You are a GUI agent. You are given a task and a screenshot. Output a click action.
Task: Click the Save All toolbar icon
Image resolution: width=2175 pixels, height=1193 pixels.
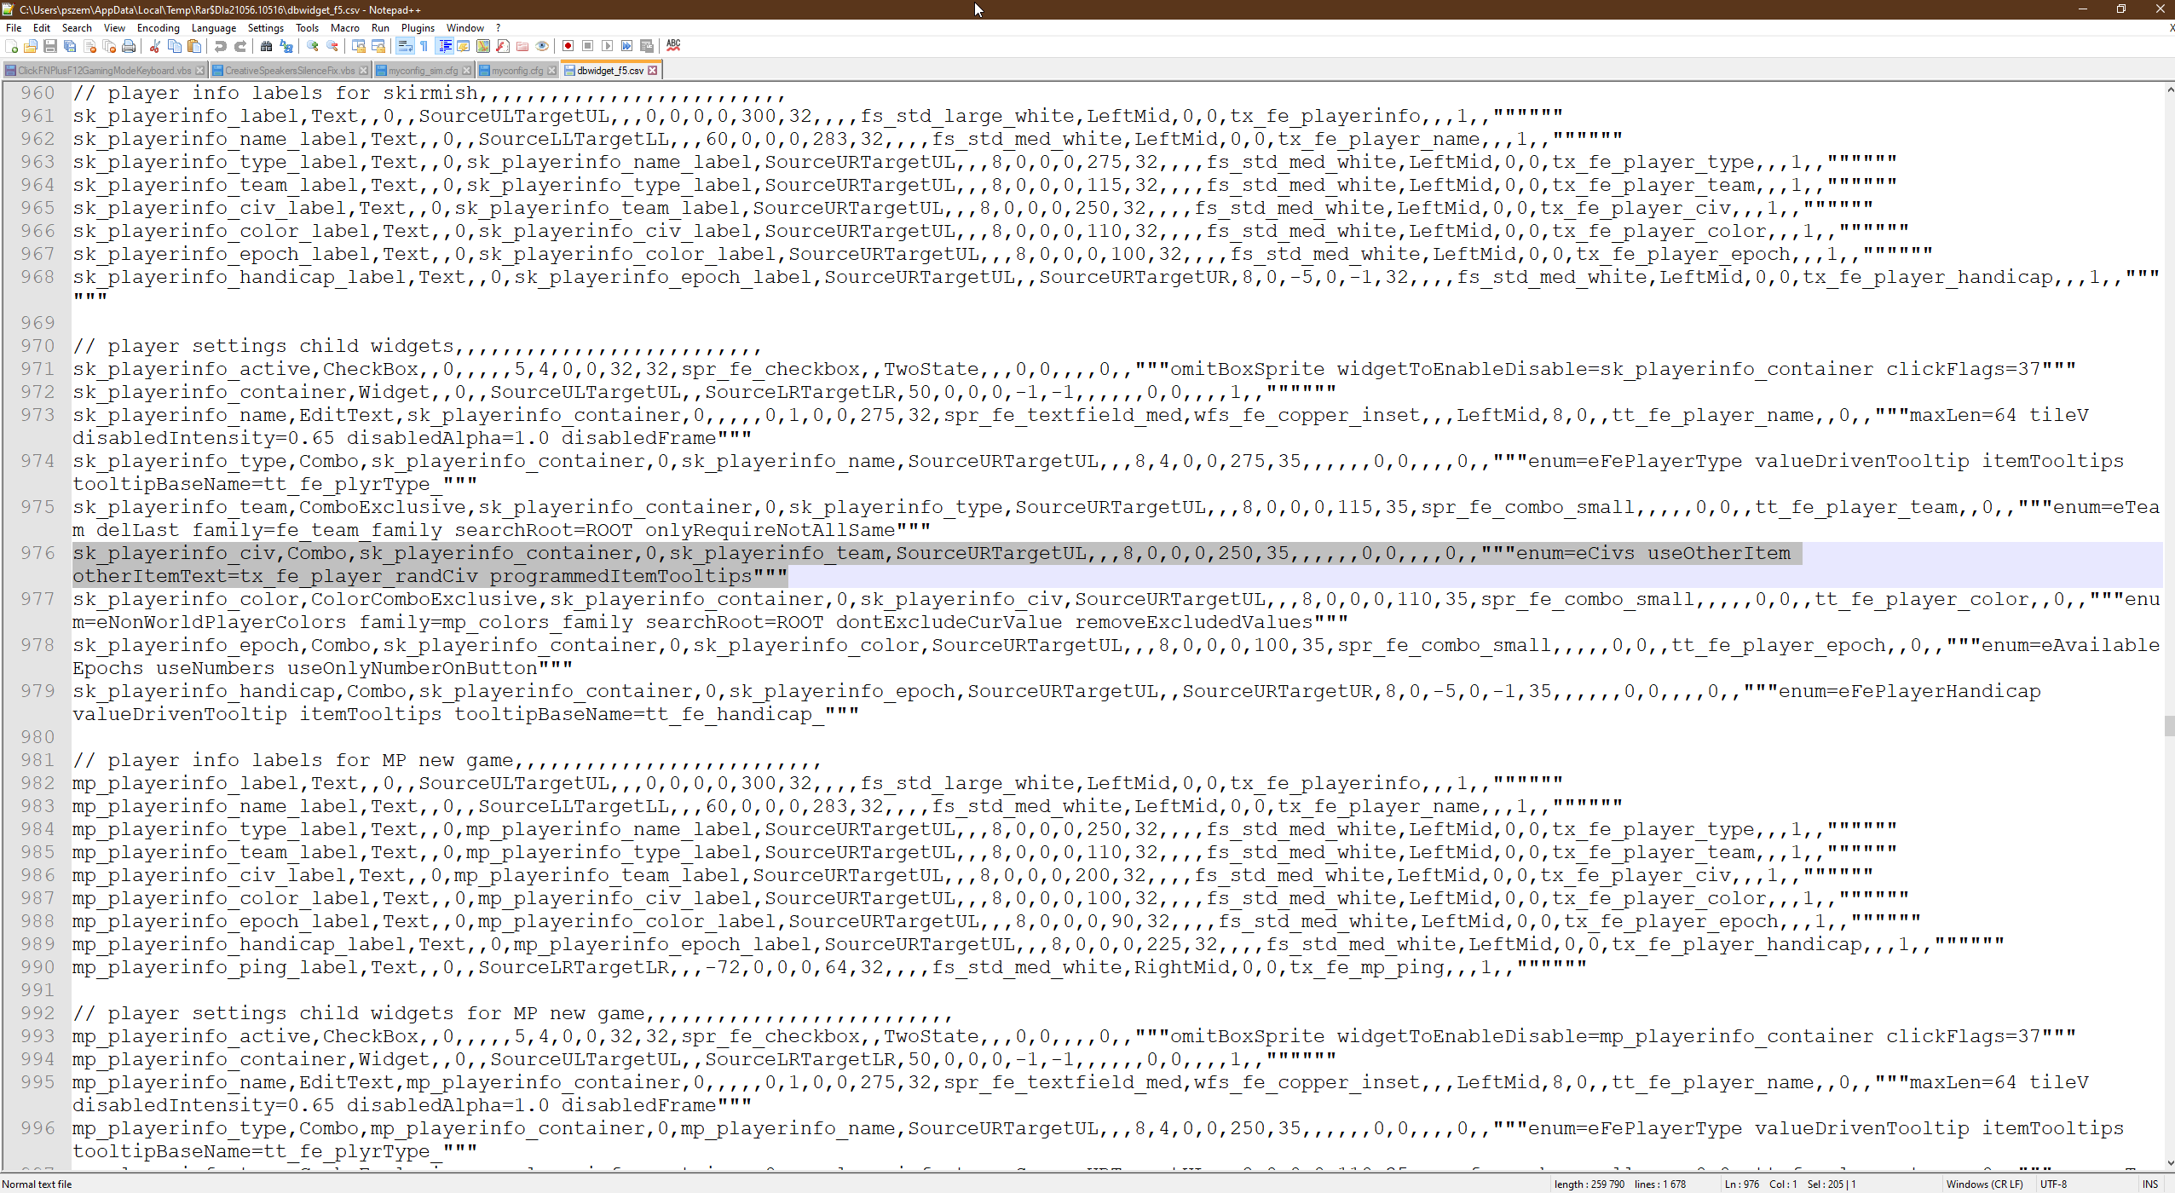70,46
